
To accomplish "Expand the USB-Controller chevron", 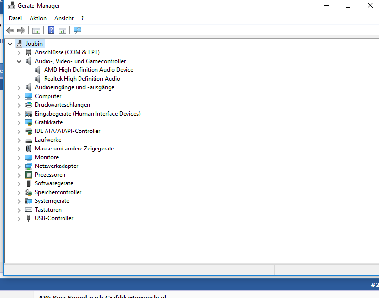I will [19, 218].
